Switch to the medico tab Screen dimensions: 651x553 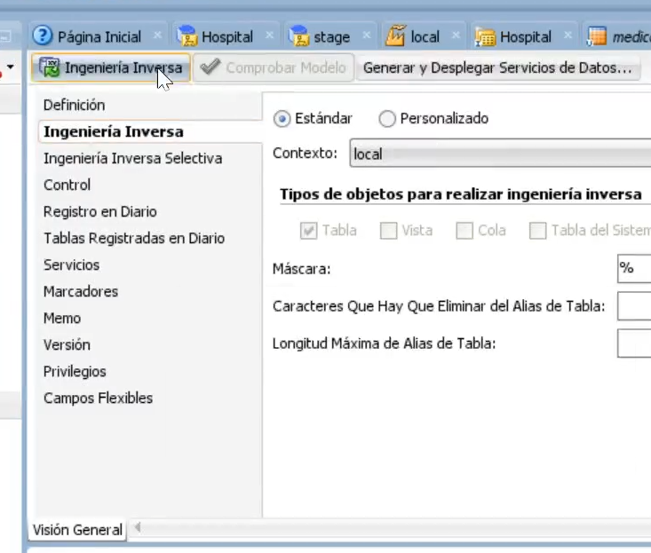click(617, 36)
